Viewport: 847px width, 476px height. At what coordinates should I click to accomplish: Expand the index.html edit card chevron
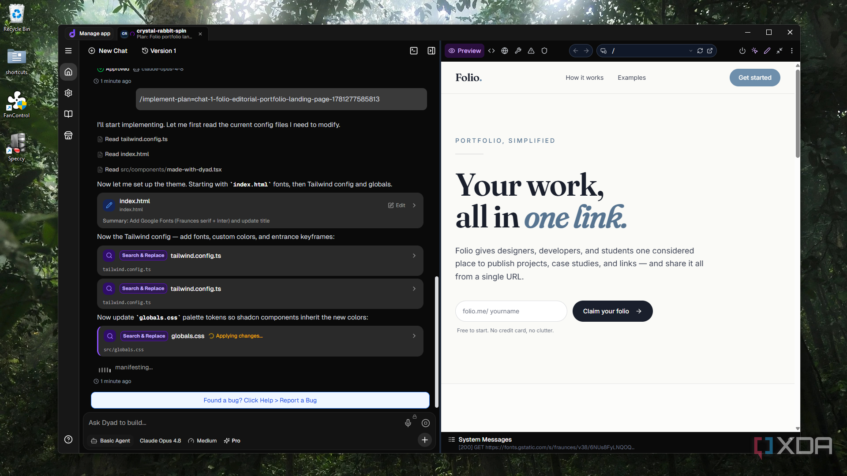point(414,205)
